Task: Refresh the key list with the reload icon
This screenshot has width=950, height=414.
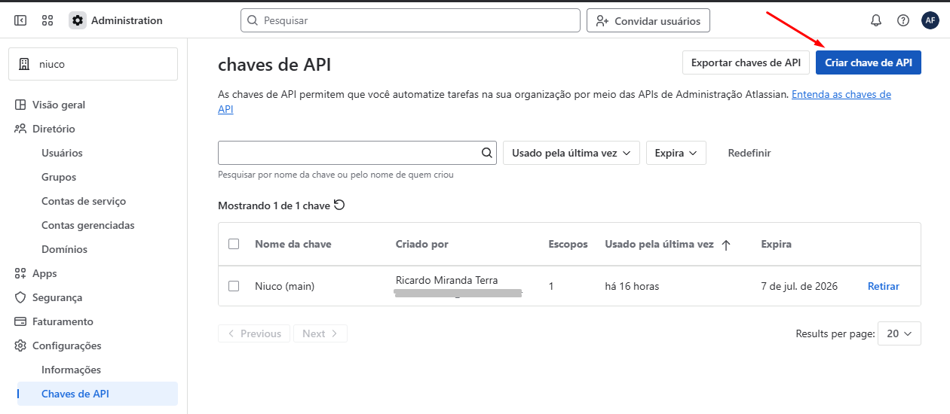Action: [x=339, y=205]
